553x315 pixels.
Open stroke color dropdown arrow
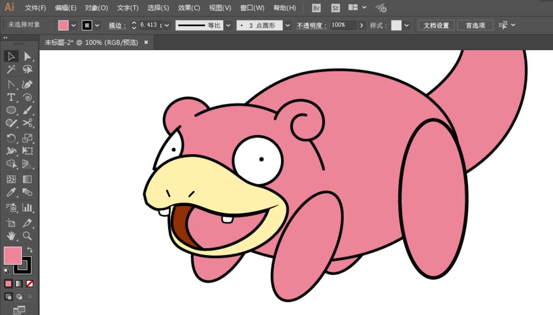(97, 25)
